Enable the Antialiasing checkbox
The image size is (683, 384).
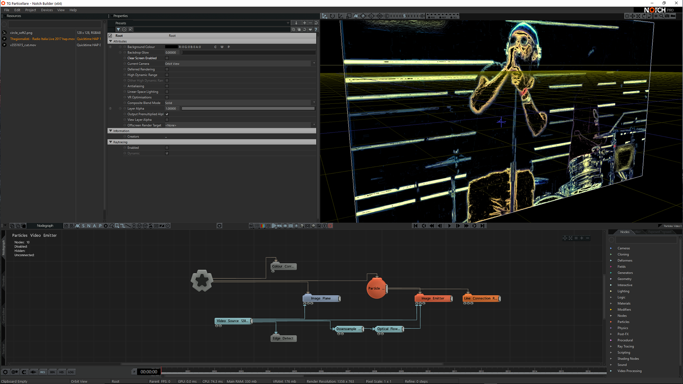[x=167, y=86]
